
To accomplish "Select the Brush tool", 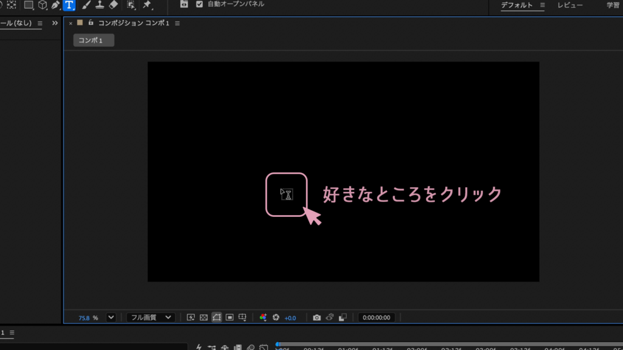I will point(86,5).
